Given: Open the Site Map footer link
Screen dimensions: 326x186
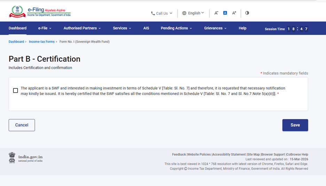Looking at the screenshot, I should click(x=253, y=154).
